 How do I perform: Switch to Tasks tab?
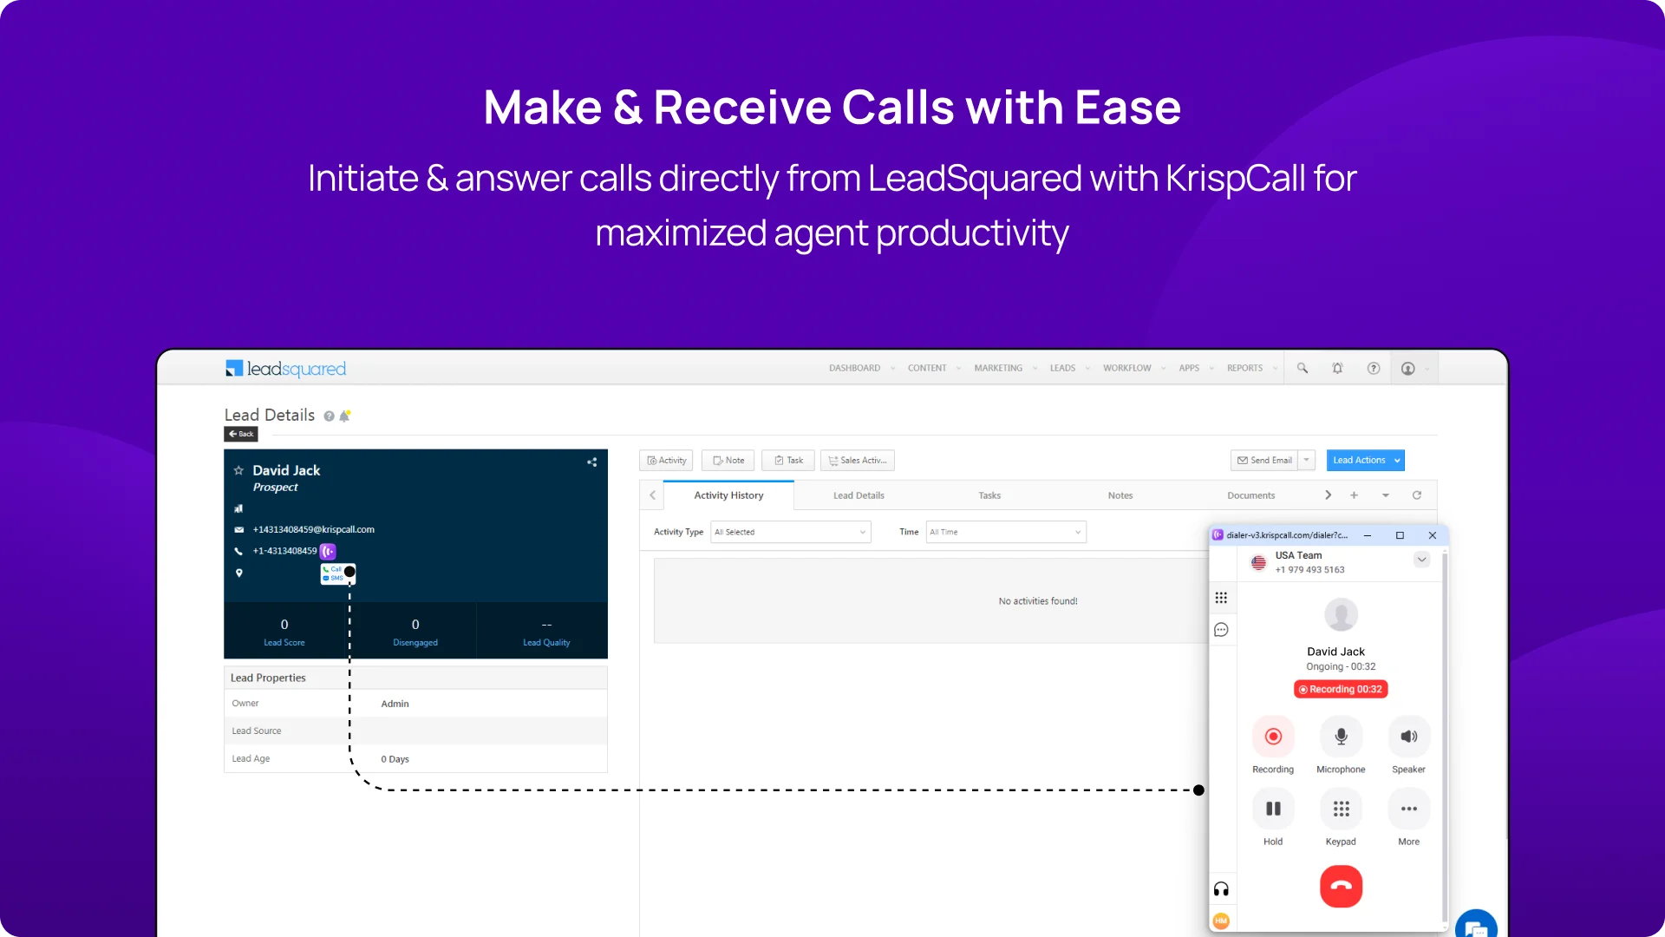tap(989, 495)
